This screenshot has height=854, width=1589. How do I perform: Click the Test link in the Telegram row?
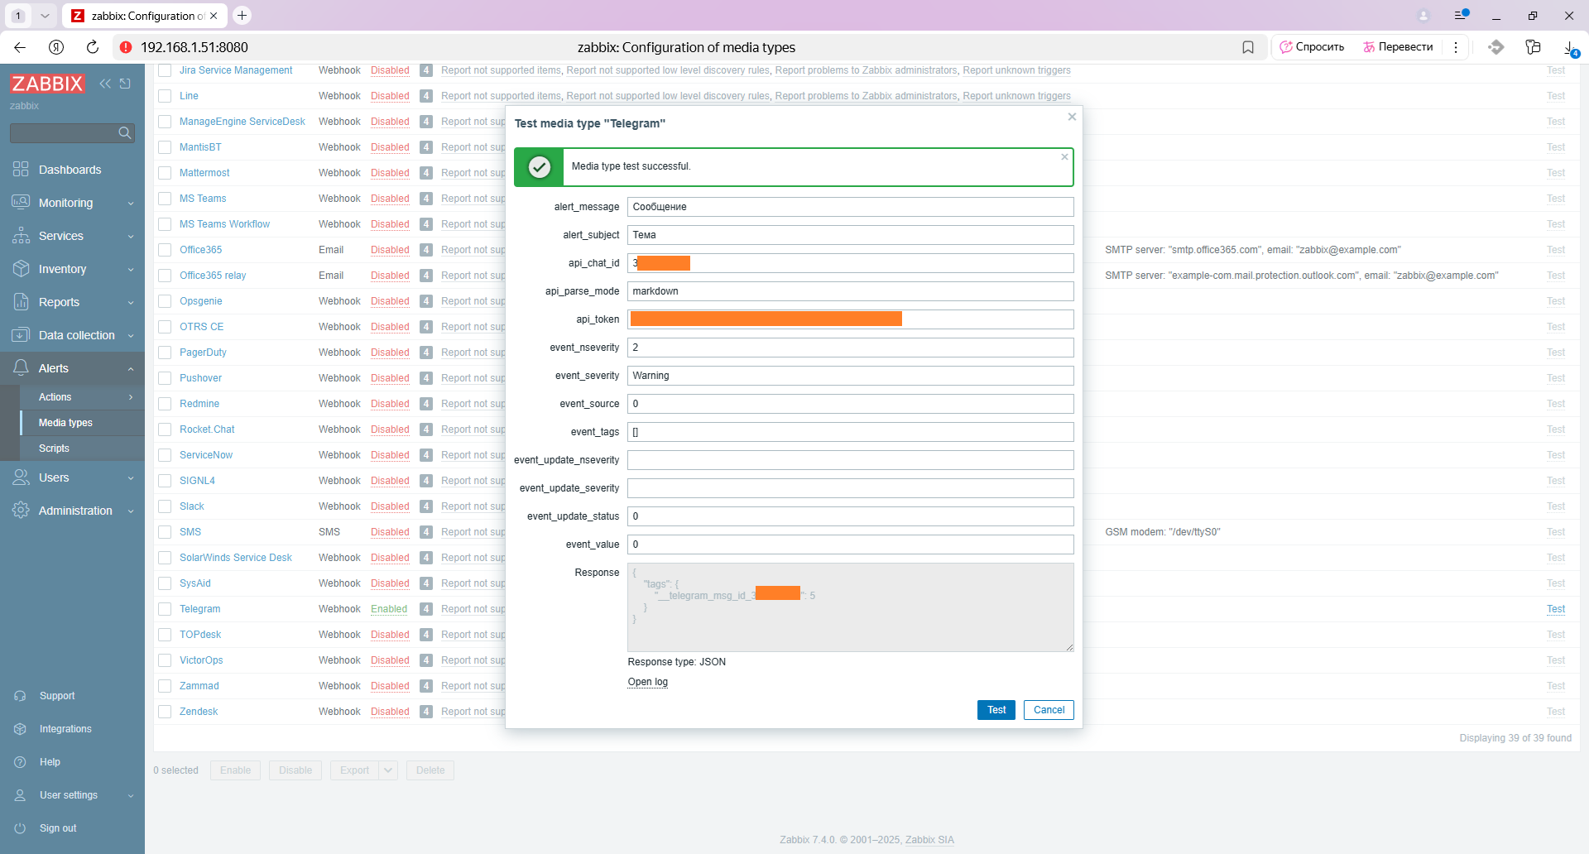tap(1556, 609)
